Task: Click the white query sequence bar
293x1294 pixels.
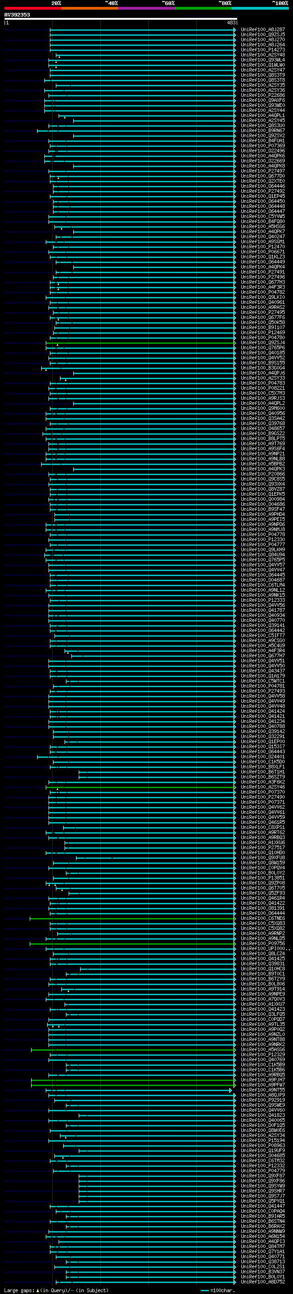Action: click(x=121, y=18)
